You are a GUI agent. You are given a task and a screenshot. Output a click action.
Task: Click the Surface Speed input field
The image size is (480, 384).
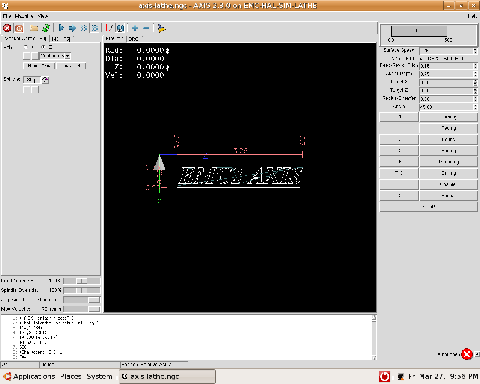[446, 51]
